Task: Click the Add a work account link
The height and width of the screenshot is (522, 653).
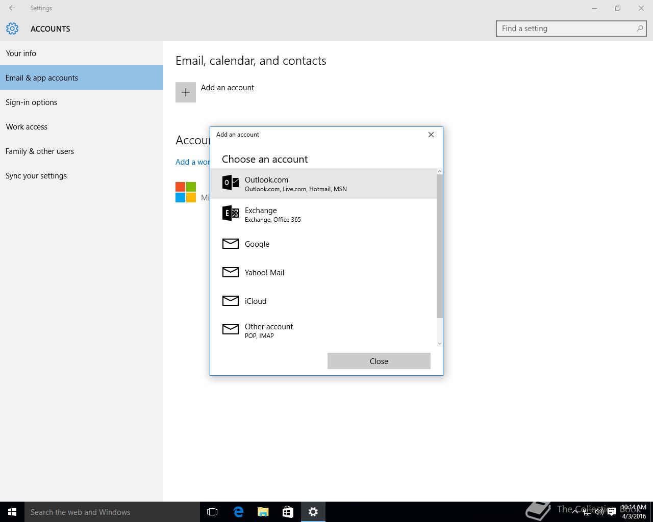Action: 193,162
